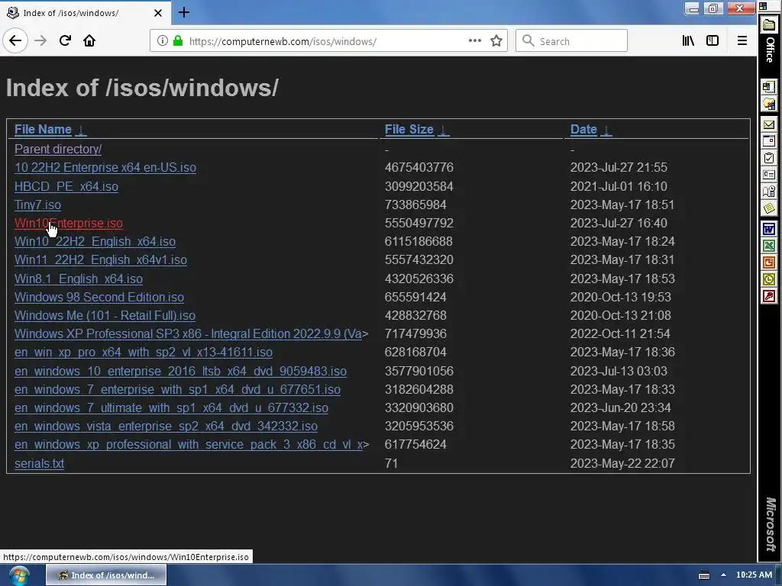Sort the listing by File Size header
Image resolution: width=782 pixels, height=586 pixels.
point(409,130)
